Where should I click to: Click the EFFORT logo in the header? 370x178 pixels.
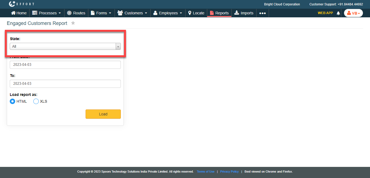pyautogui.click(x=21, y=4)
